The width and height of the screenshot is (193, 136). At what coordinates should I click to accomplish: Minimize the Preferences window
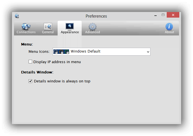[x=156, y=15]
